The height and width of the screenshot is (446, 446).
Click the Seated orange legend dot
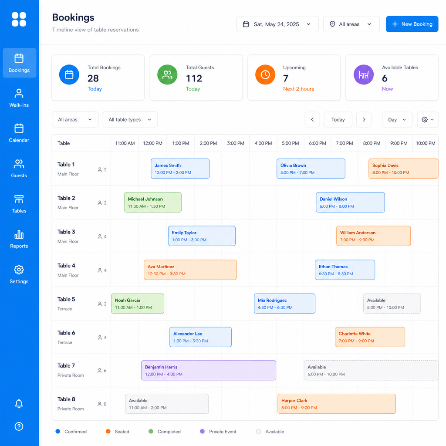tap(108, 431)
